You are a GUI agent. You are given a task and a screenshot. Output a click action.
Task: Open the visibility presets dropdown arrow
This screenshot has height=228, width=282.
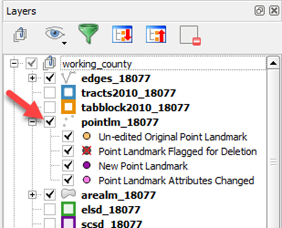point(64,43)
